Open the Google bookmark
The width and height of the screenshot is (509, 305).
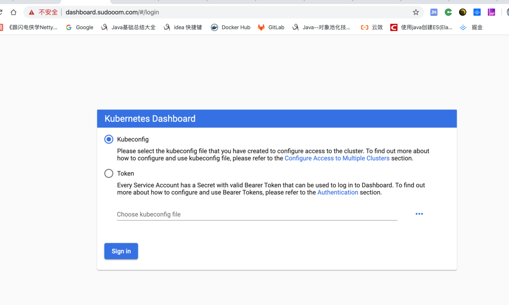point(80,27)
